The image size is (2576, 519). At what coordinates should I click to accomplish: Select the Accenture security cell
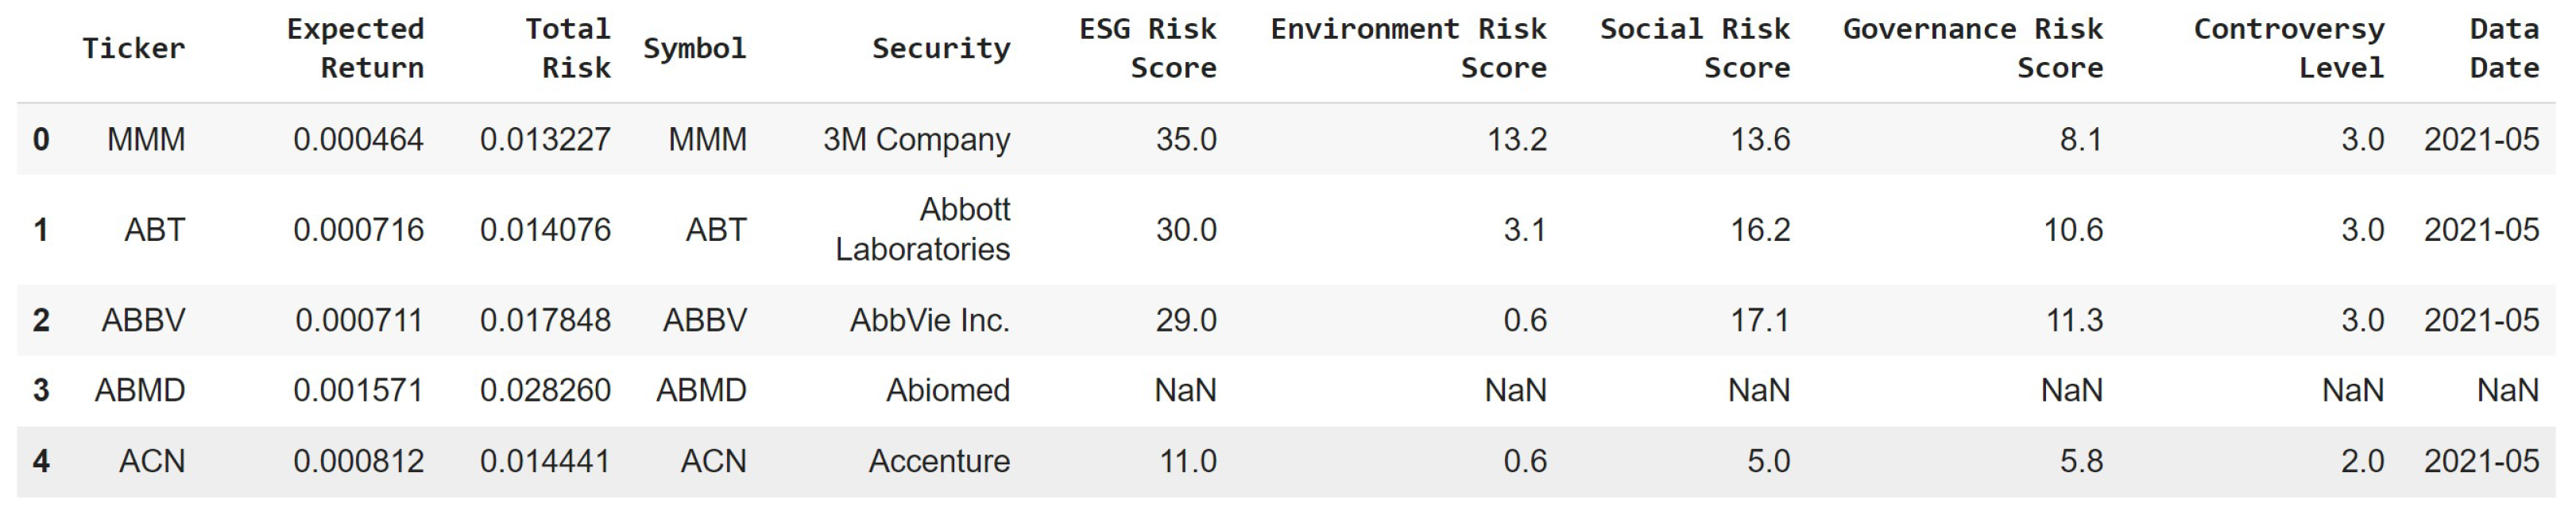pos(938,461)
